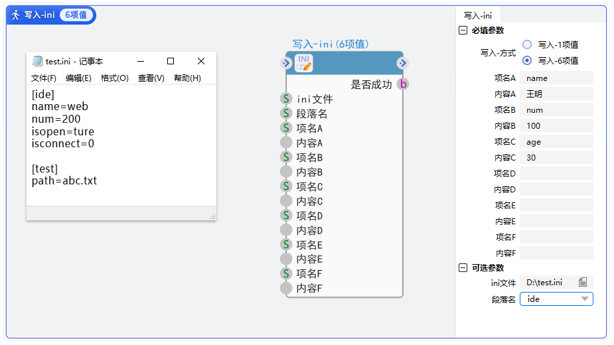Click the 写入-ini (6项值) node title
The width and height of the screenshot is (614, 345).
[331, 44]
